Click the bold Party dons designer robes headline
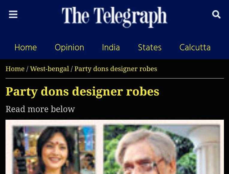 click(82, 92)
